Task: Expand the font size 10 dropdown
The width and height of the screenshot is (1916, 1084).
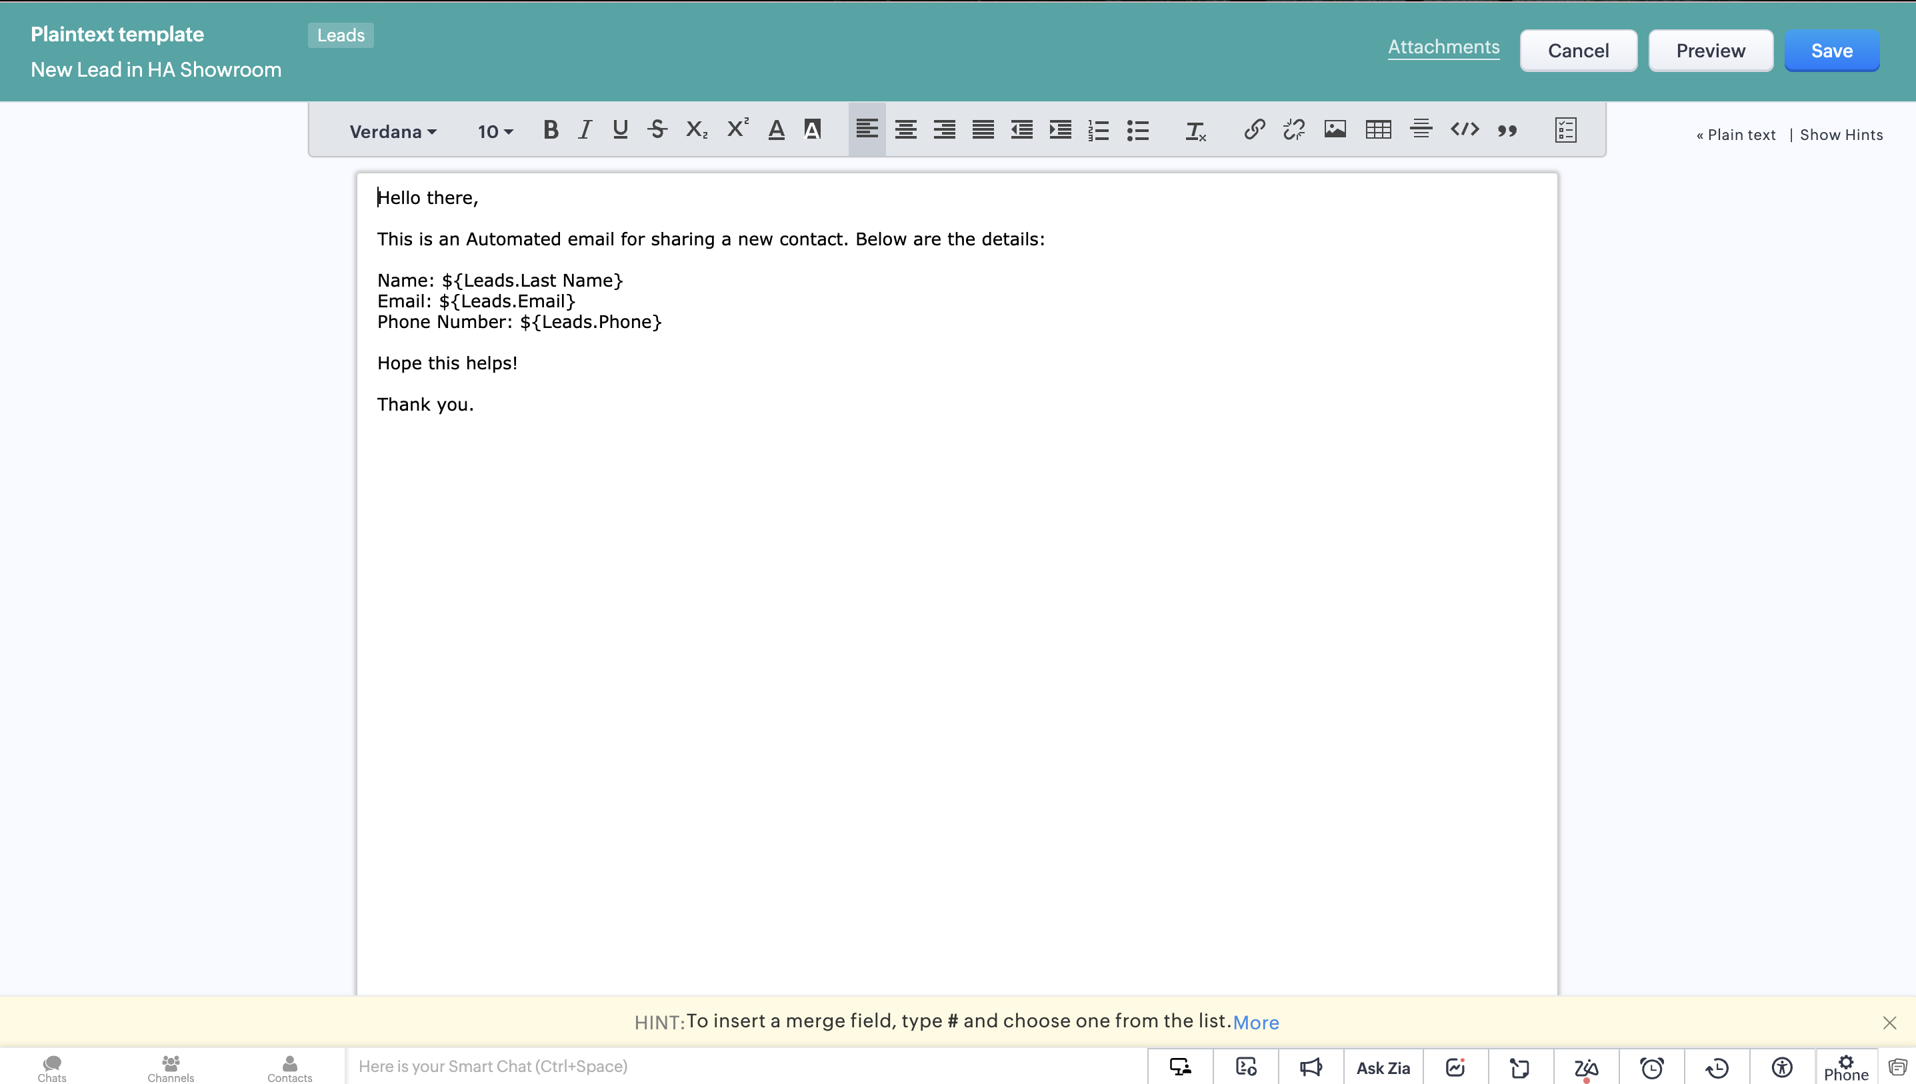Action: 495,132
